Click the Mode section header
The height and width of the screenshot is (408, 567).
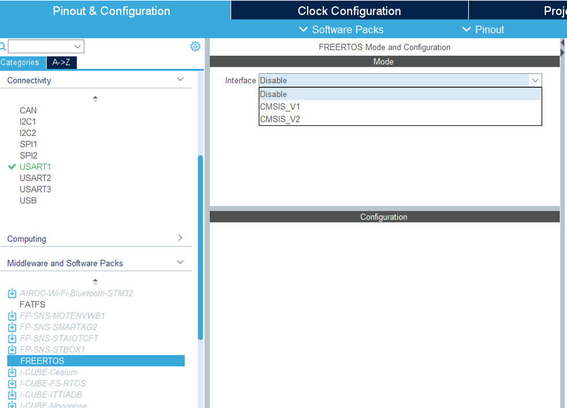384,61
